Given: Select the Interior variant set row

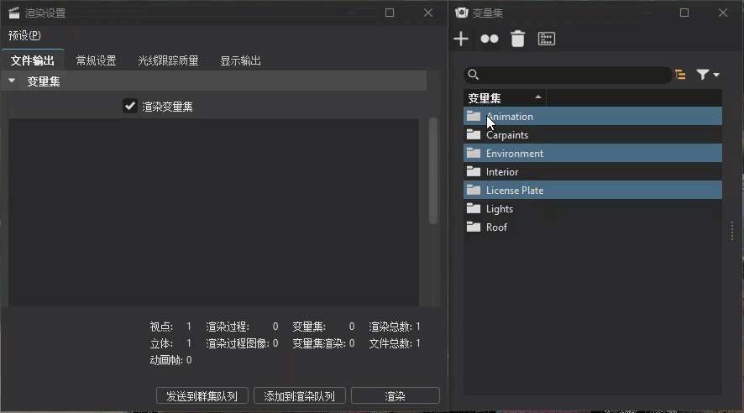Looking at the screenshot, I should point(593,171).
